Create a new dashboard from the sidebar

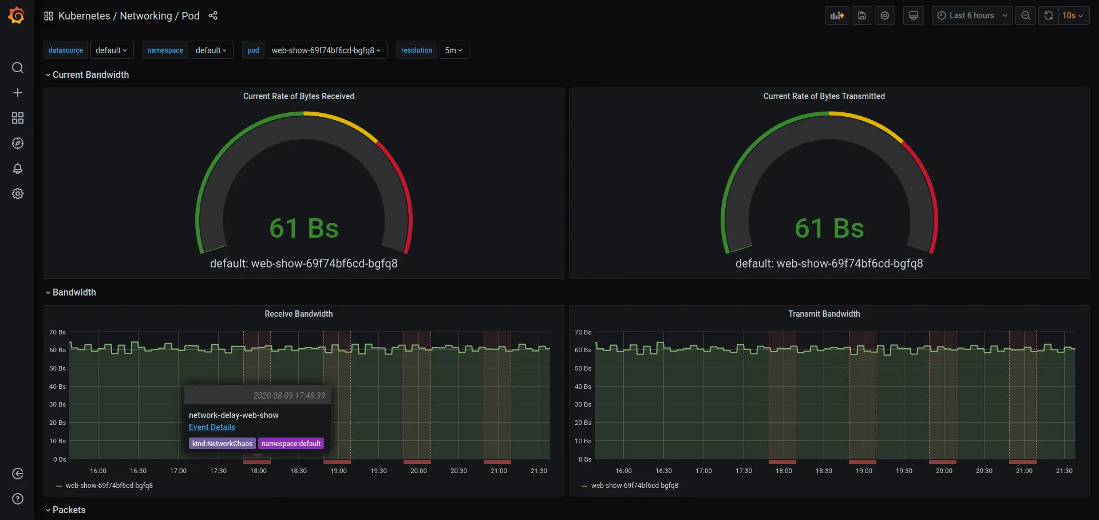pos(18,92)
